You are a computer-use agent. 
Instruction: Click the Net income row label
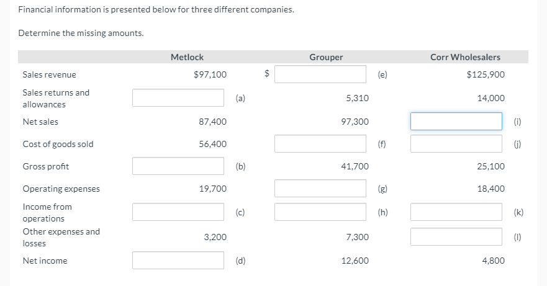(45, 261)
